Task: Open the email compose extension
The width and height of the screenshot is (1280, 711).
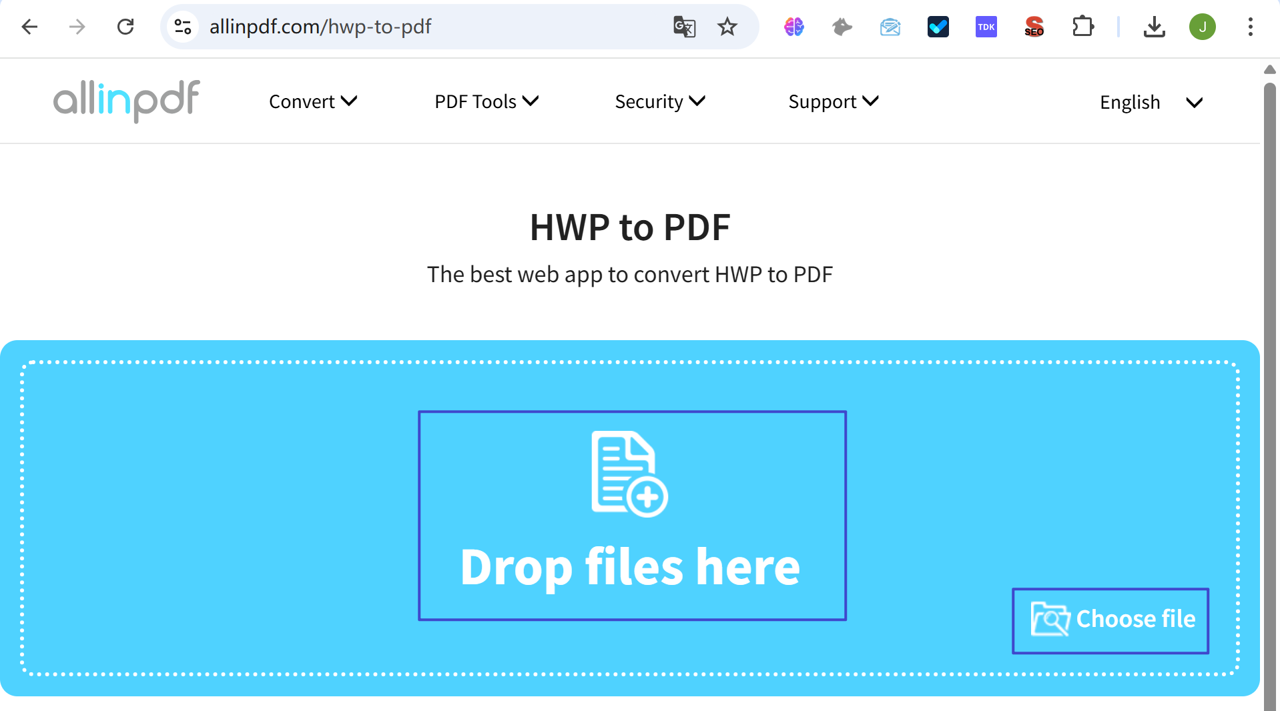Action: (x=890, y=27)
